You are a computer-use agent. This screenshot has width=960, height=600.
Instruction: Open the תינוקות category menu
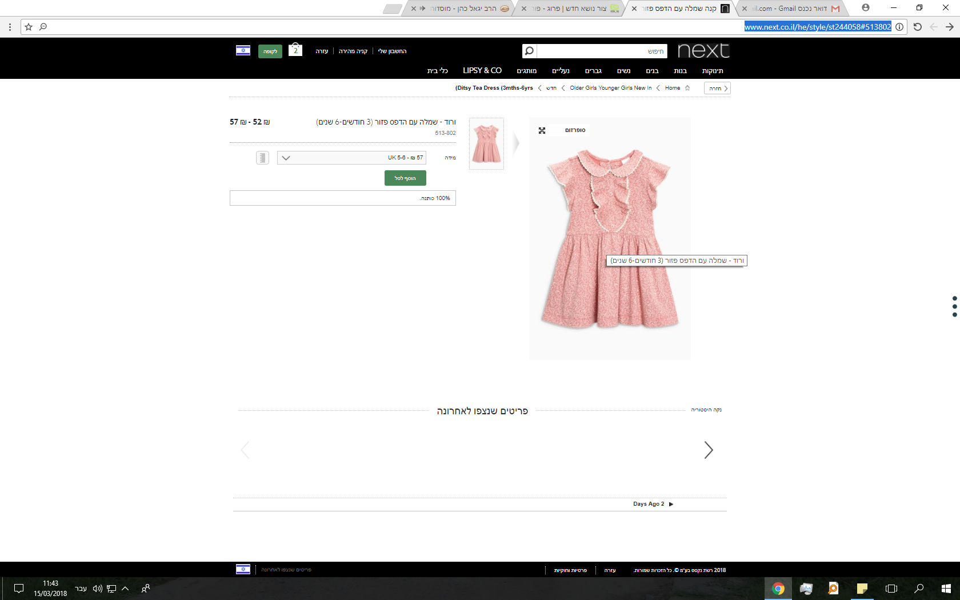713,71
